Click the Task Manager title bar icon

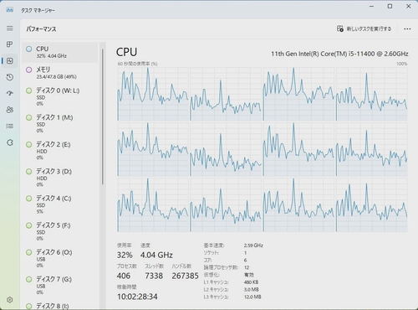(x=10, y=10)
